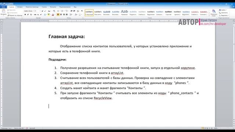Click the Replace (Заменить) button
Image resolution: width=235 pixels, height=132 pixels.
[224, 13]
